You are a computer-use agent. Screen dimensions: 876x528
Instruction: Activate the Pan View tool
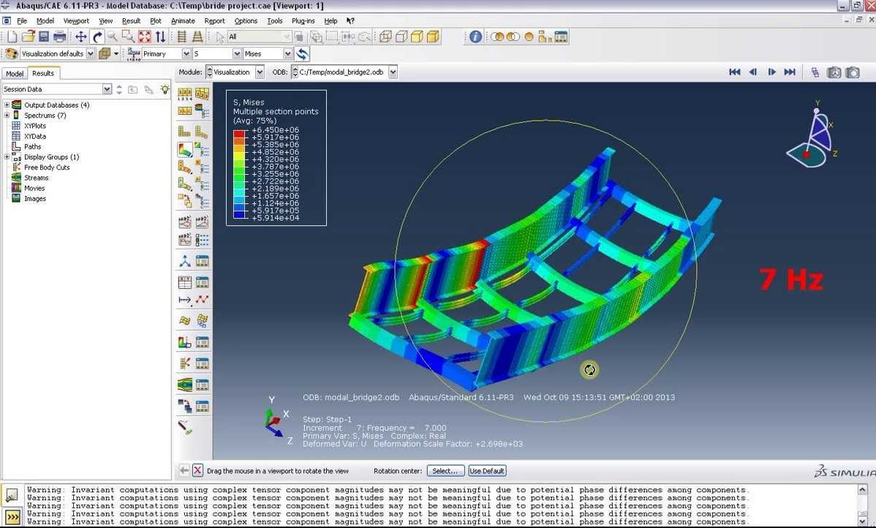[x=80, y=36]
